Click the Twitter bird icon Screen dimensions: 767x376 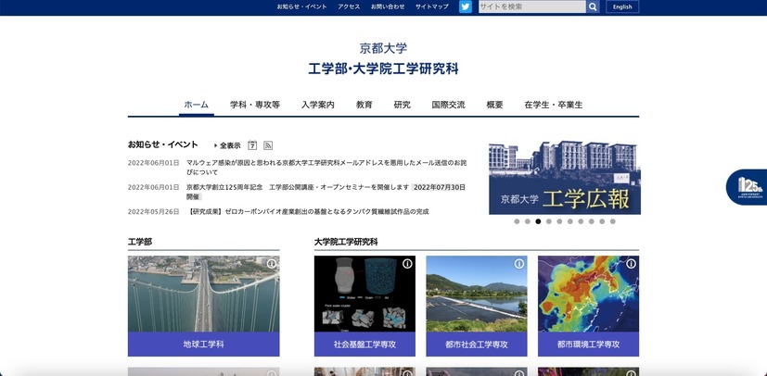tap(466, 6)
